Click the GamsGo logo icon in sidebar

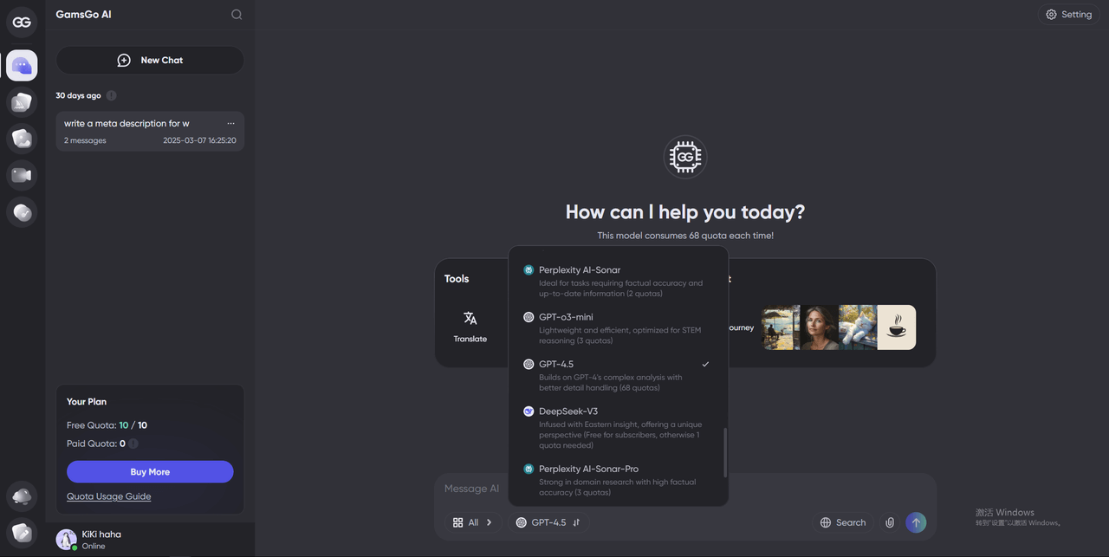pos(22,23)
